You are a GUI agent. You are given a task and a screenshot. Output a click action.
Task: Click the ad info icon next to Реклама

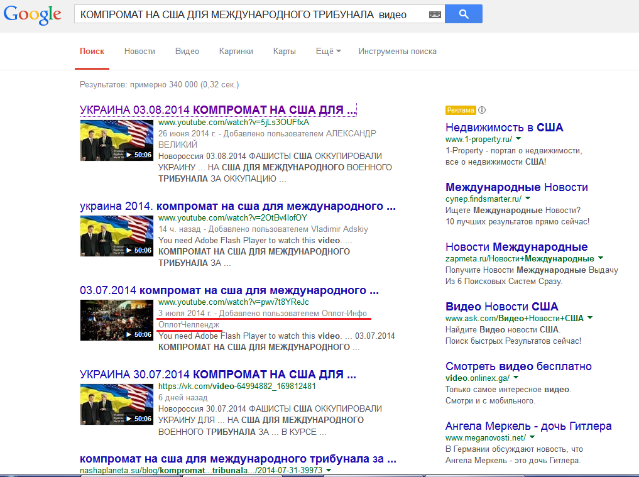pos(482,110)
